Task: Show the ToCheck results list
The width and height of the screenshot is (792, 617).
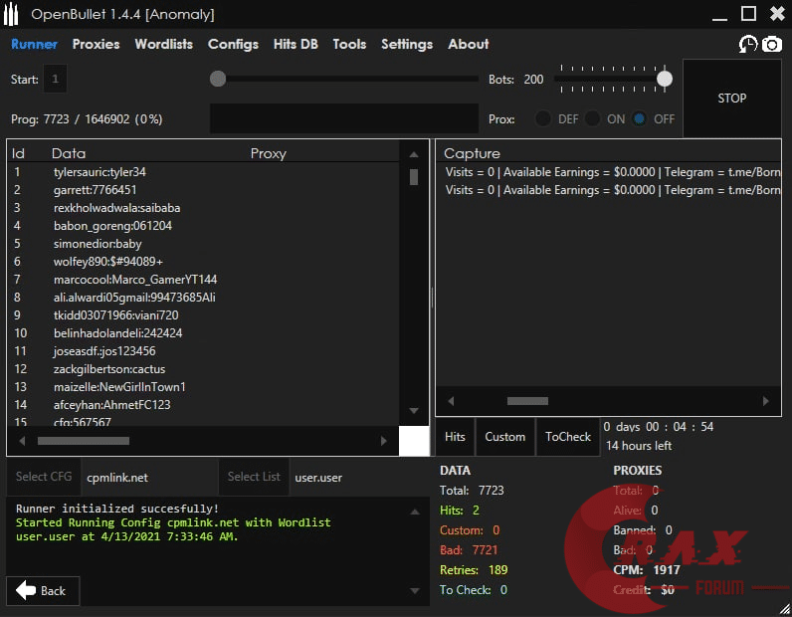Action: (568, 437)
